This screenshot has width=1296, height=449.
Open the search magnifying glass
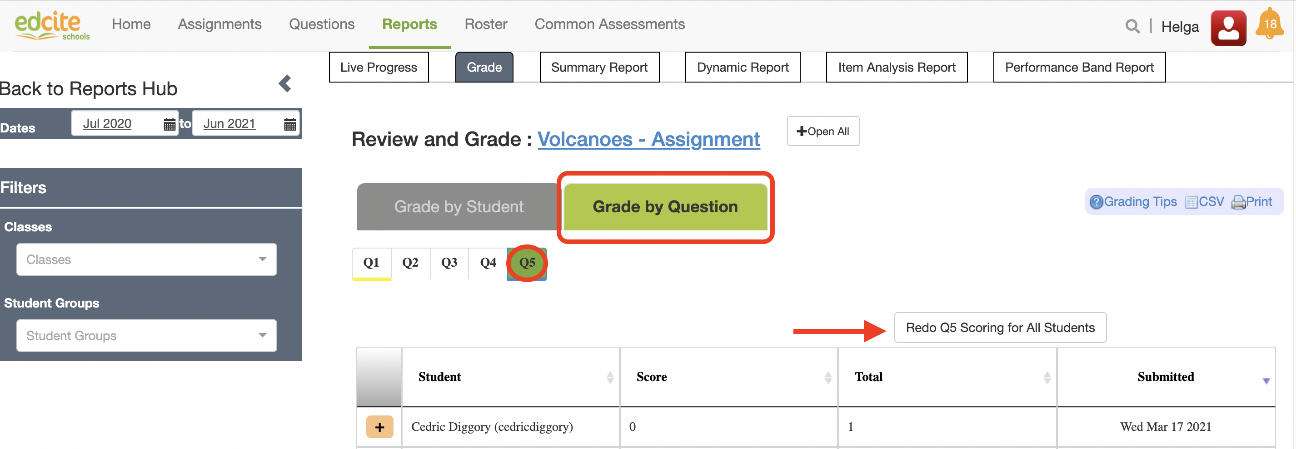coord(1132,25)
